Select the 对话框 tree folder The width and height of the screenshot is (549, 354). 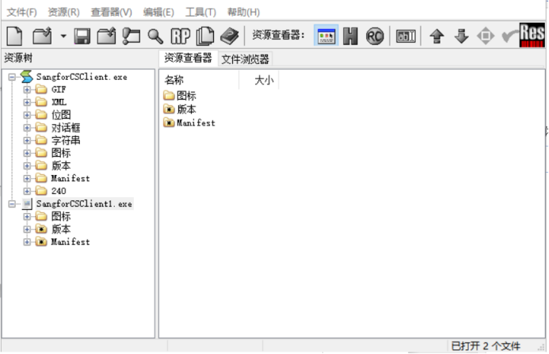pyautogui.click(x=66, y=128)
